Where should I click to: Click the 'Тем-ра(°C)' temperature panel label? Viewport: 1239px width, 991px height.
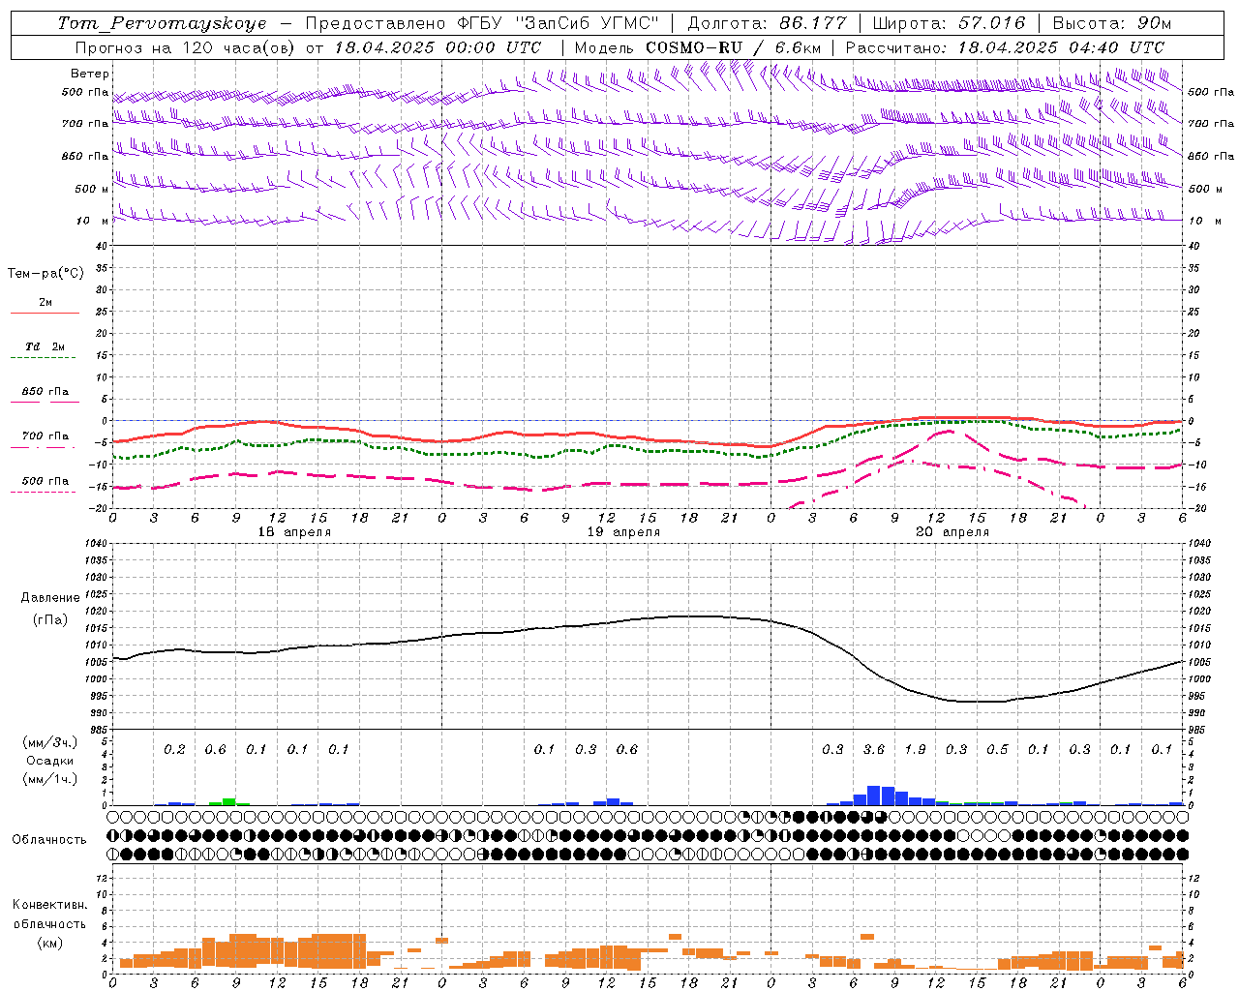45,274
